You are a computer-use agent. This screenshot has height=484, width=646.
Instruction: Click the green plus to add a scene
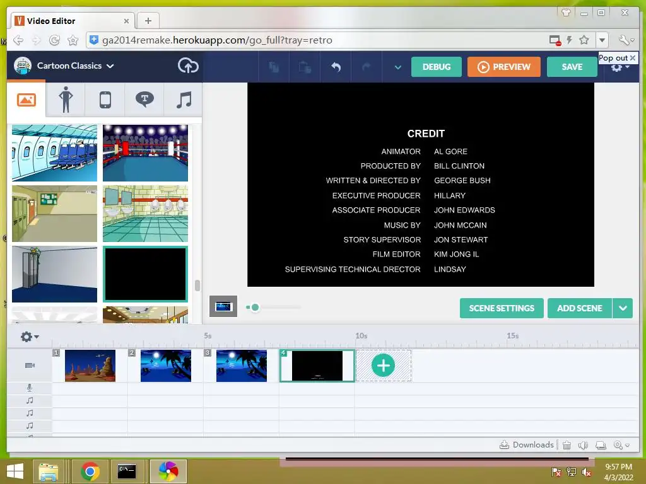coord(383,366)
